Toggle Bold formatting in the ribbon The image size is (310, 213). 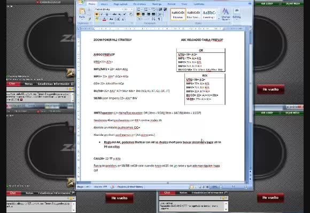click(x=97, y=14)
